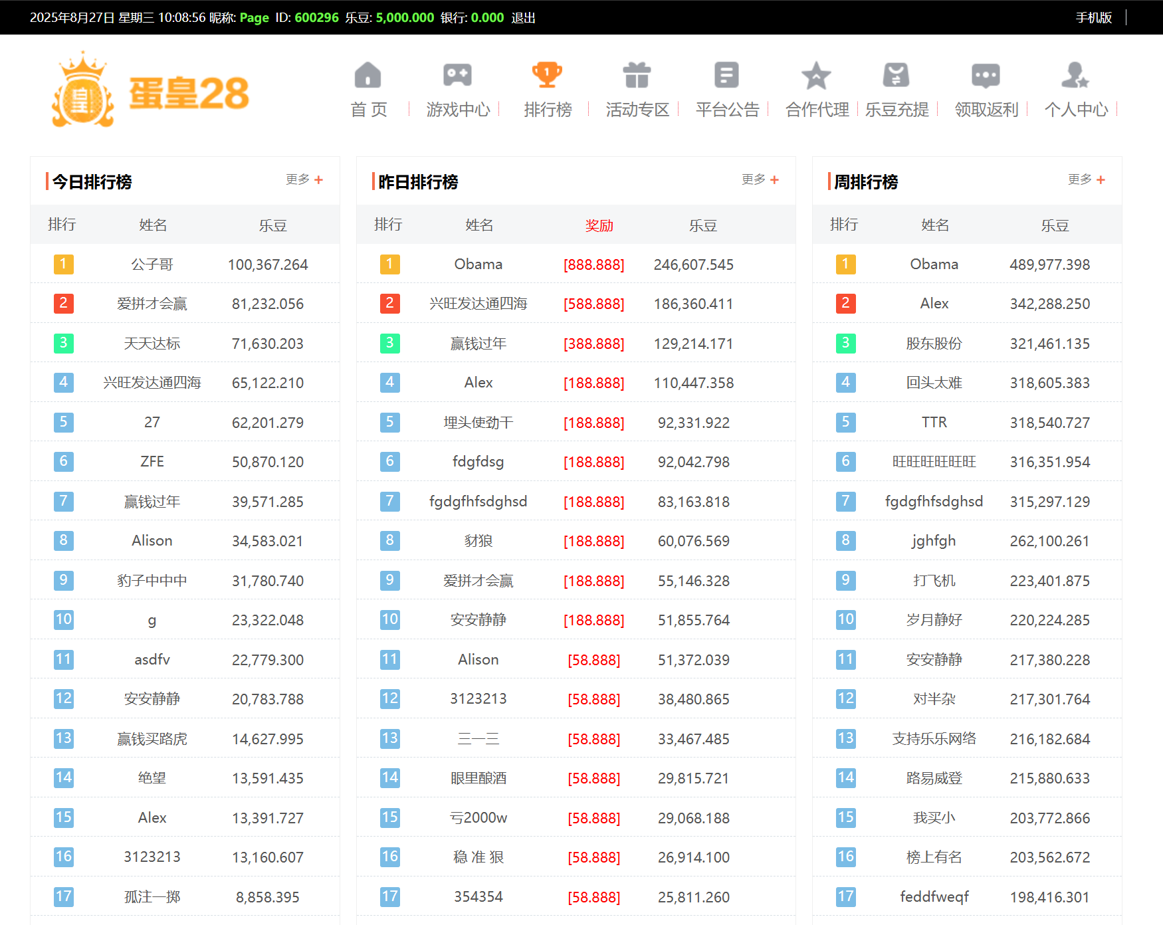
Task: Open the 游戏中心 menu label
Action: (x=458, y=110)
